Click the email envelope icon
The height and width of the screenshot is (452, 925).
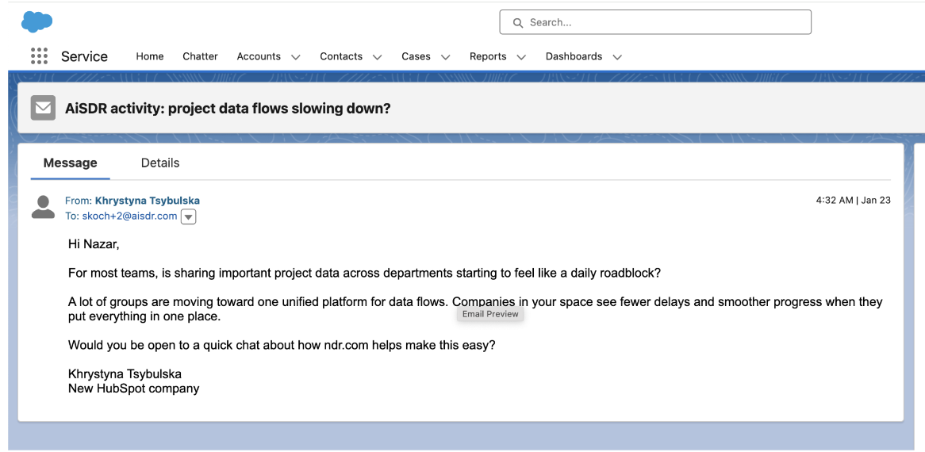click(x=43, y=108)
